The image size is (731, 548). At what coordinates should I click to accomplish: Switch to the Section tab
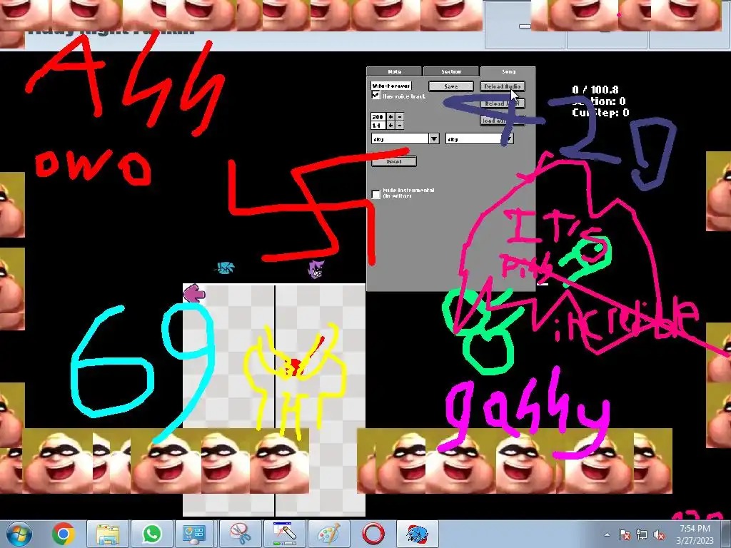451,71
